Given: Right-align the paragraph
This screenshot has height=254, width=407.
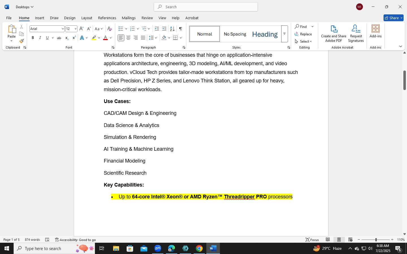Looking at the screenshot, I should click(x=136, y=38).
